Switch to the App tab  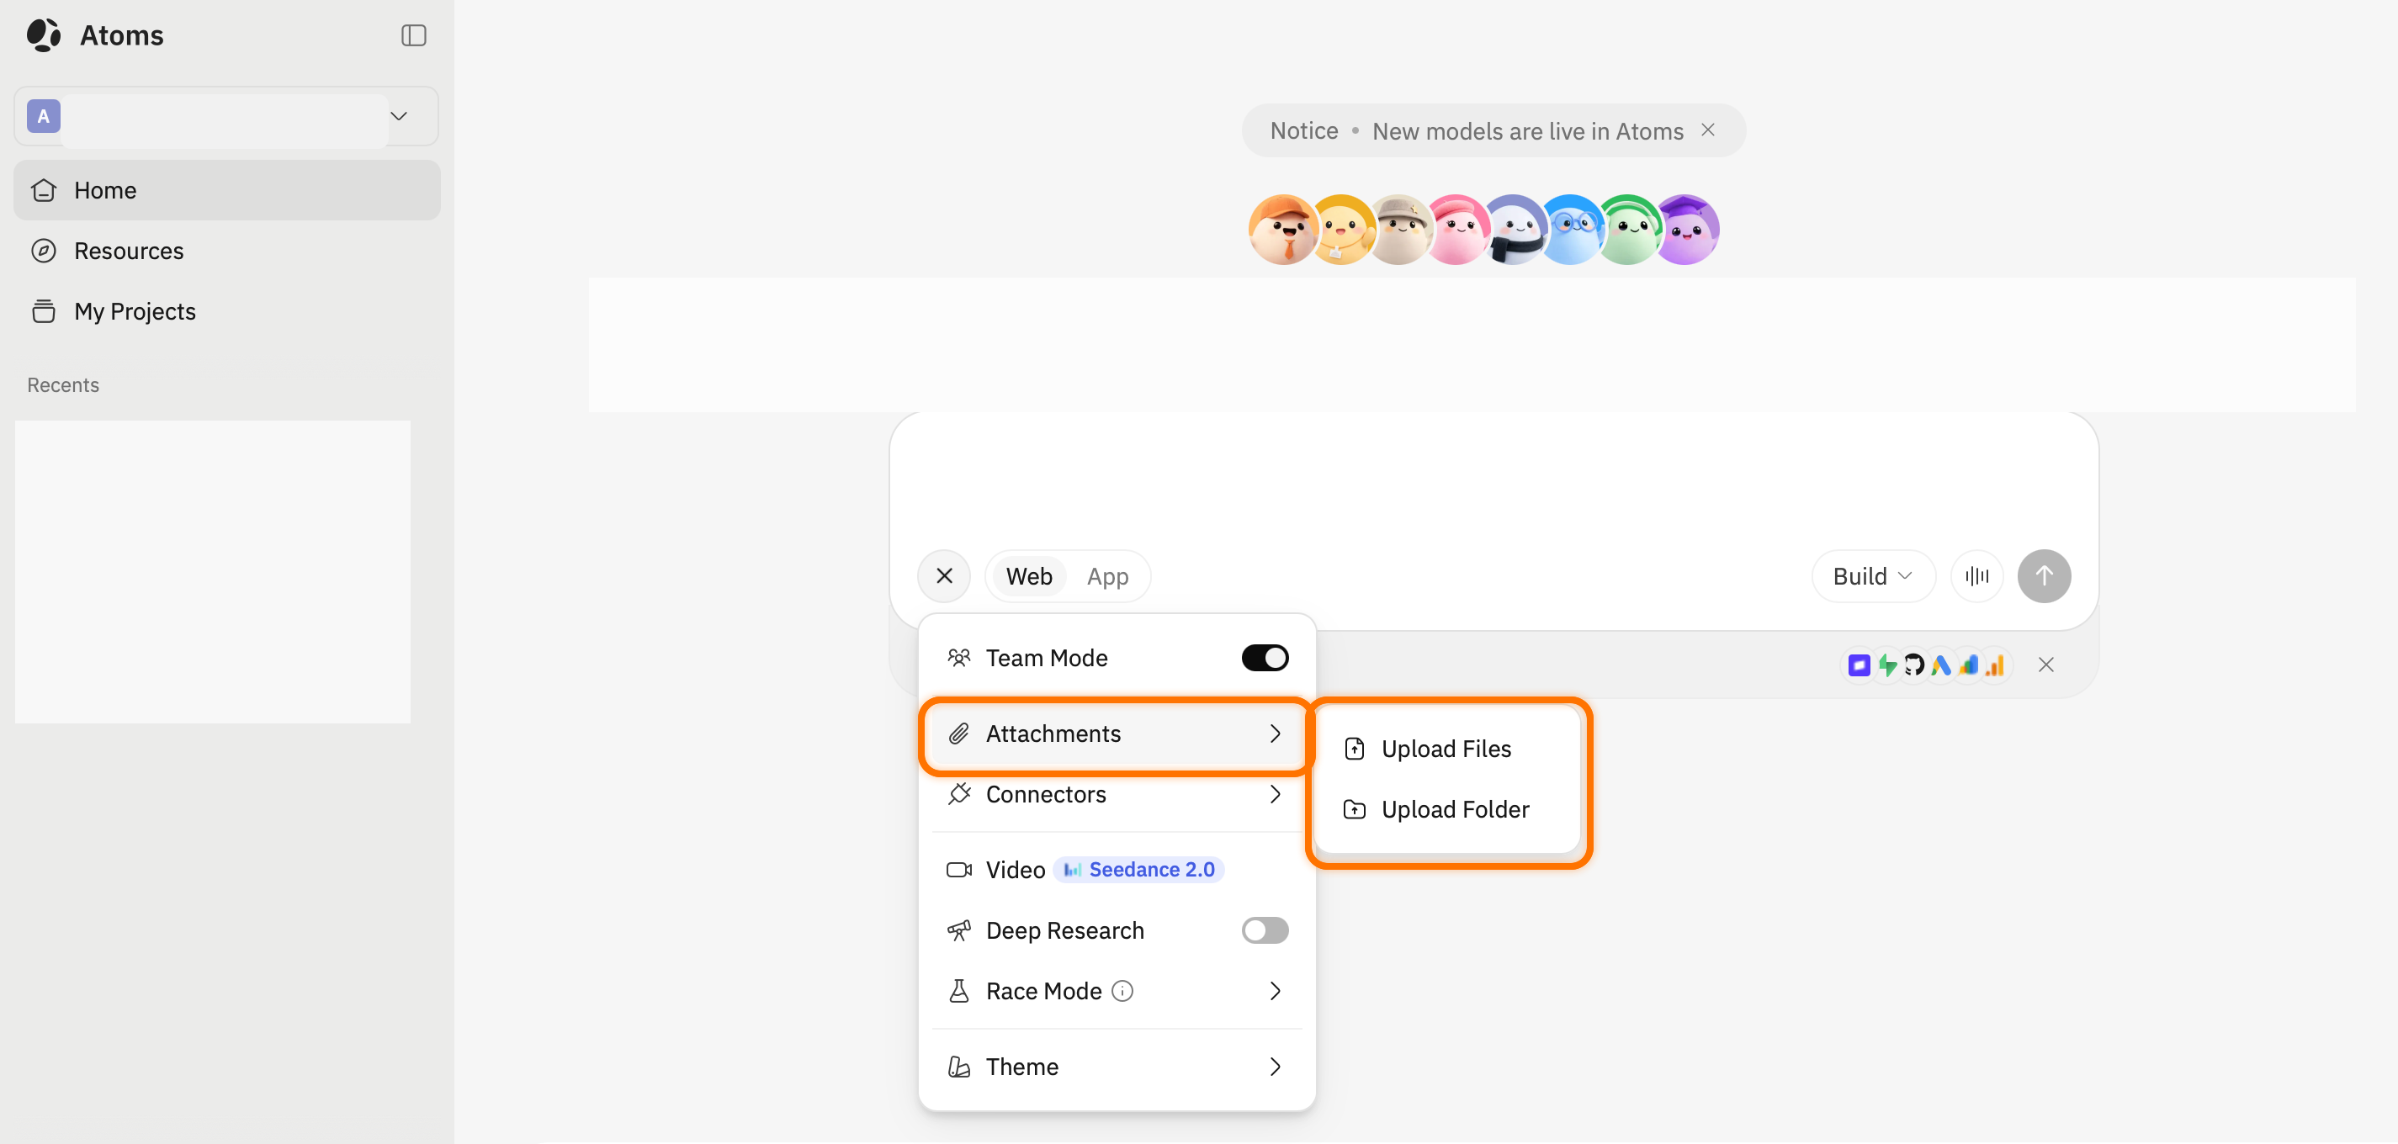(1106, 576)
